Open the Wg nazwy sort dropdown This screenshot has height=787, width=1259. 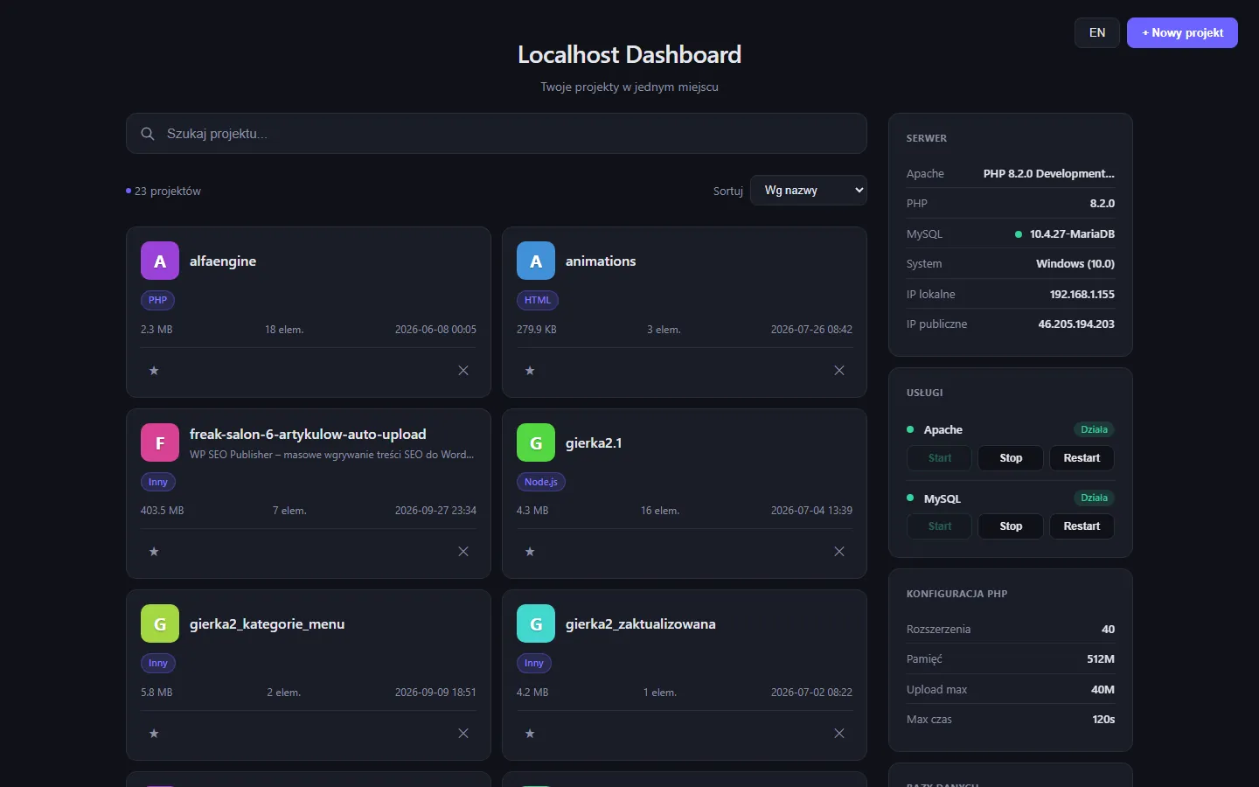point(809,191)
